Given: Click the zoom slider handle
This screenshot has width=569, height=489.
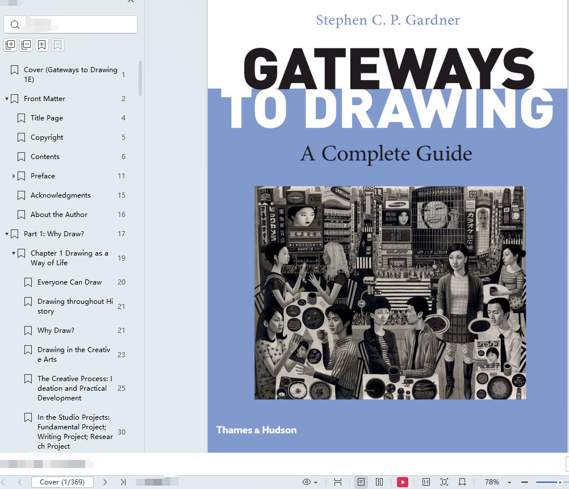Looking at the screenshot, I should pyautogui.click(x=560, y=482).
